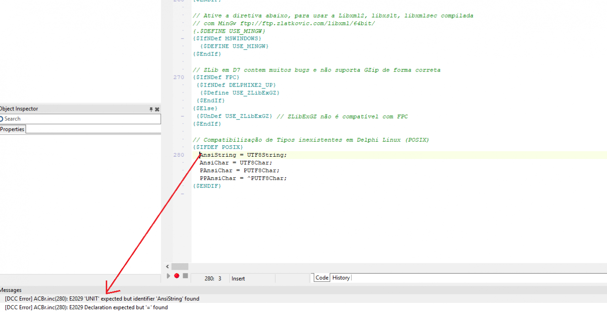Start macro recording with red circle button
Viewport: 607px width, 312px height.
click(177, 276)
